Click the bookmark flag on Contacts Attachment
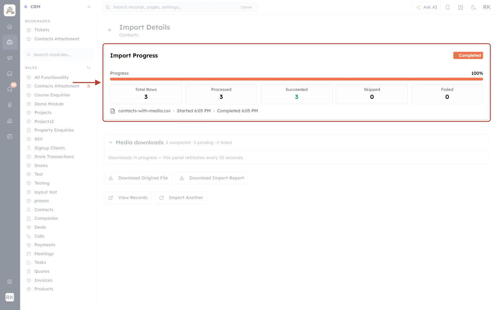496x310 pixels. pos(89,86)
